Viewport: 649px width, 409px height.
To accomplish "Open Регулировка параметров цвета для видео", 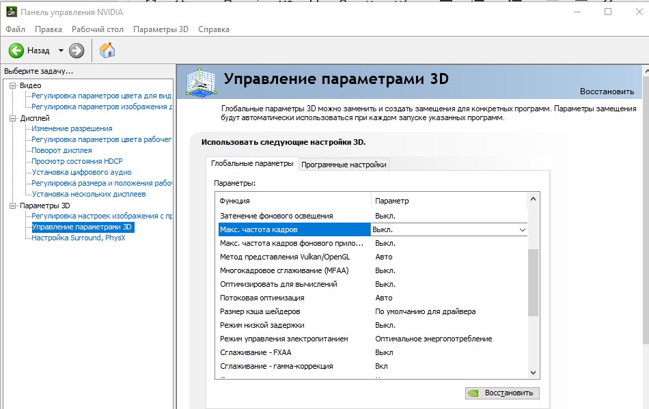I will pos(101,96).
